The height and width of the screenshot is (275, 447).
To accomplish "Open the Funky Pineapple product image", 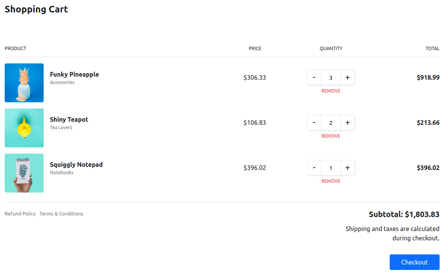I will (x=24, y=83).
